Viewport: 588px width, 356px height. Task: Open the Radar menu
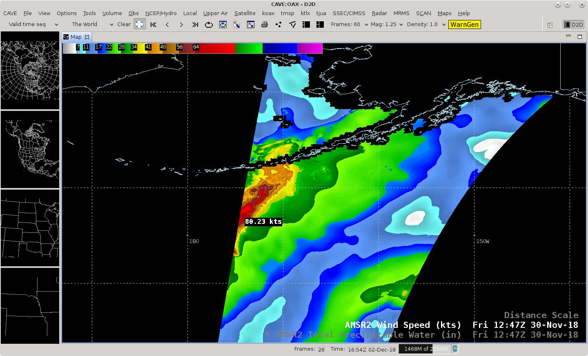click(x=379, y=13)
